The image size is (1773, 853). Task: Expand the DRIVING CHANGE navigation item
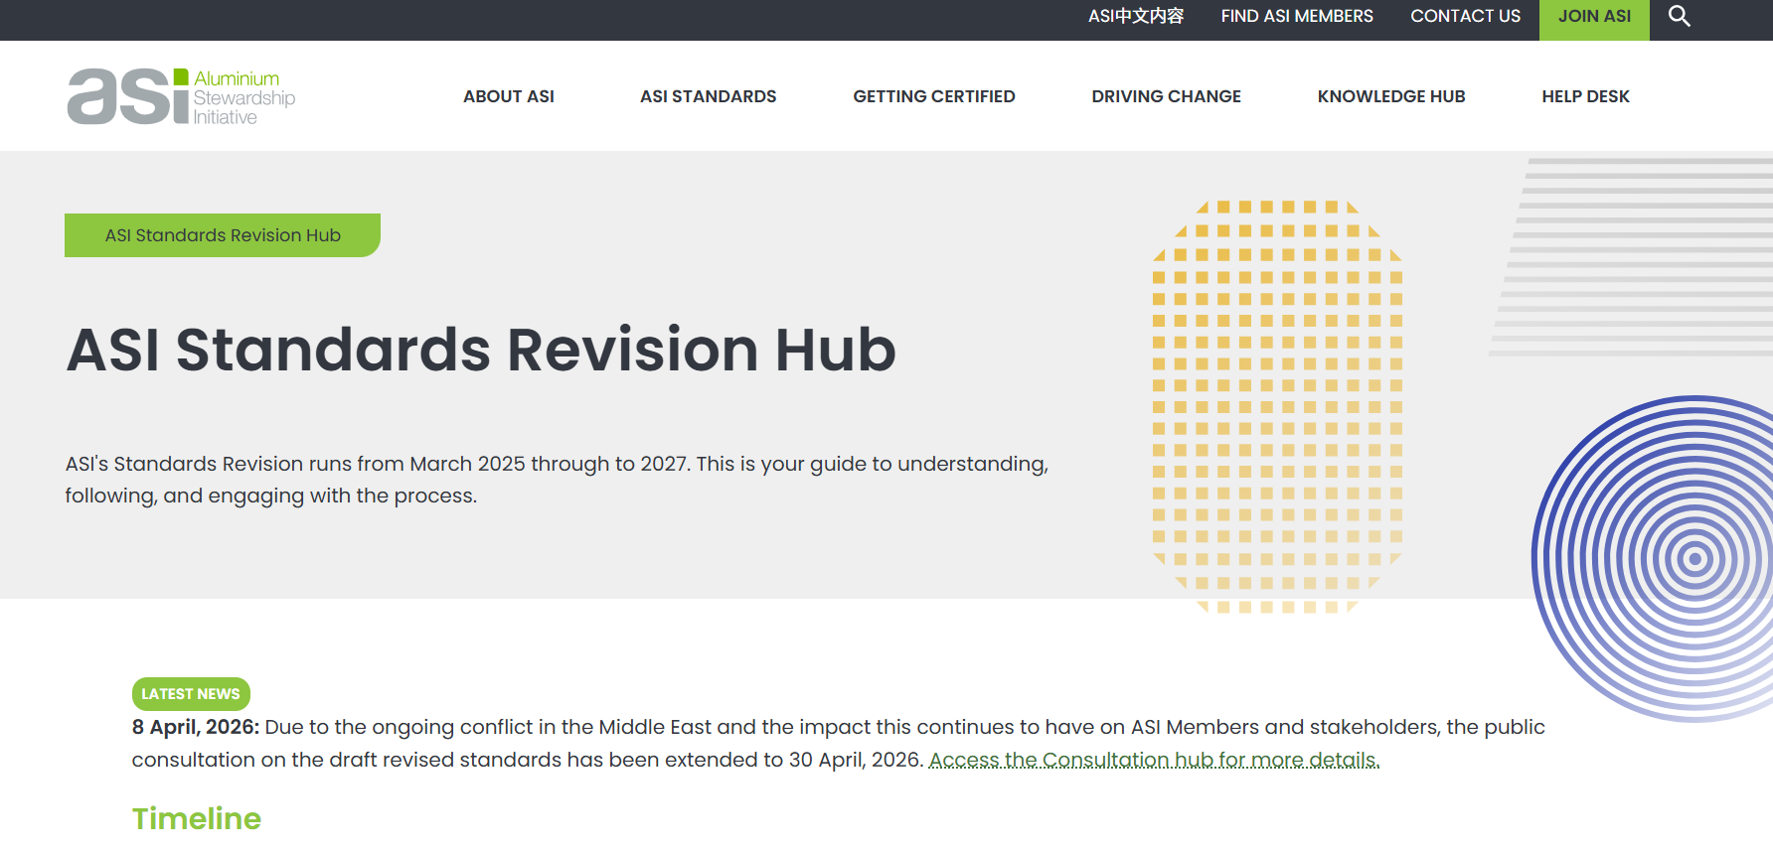[1166, 96]
